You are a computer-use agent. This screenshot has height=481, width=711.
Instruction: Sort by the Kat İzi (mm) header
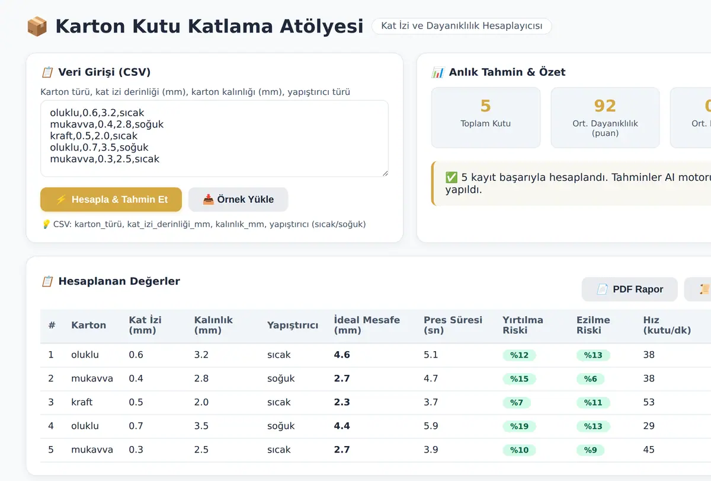tap(145, 325)
